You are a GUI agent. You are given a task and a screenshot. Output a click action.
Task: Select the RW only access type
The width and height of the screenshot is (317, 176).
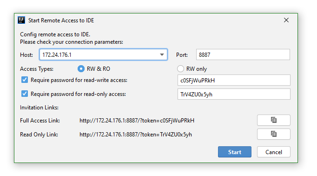pyautogui.click(x=180, y=69)
